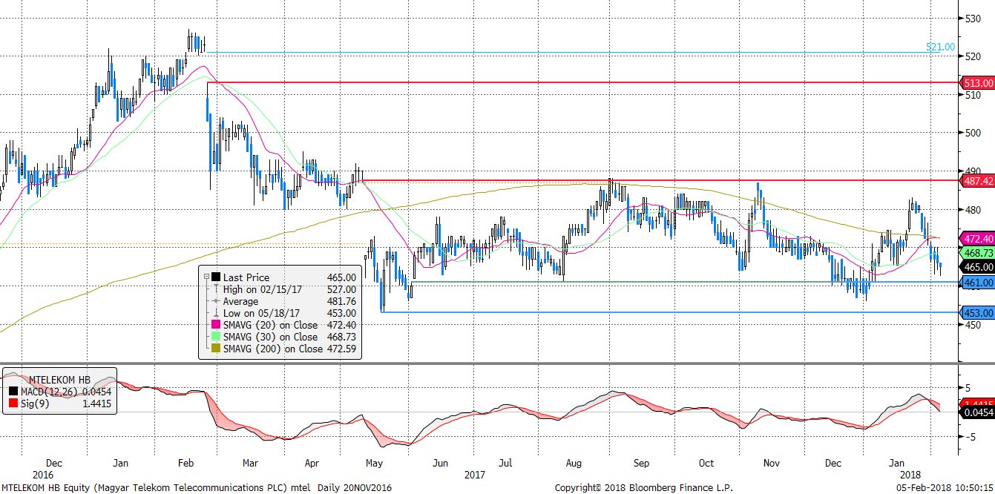The width and height of the screenshot is (995, 494).
Task: Click the 472.59 value in the legend
Action: pos(341,349)
